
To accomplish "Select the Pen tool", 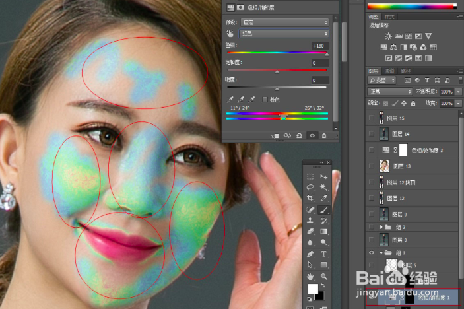I will (310, 254).
